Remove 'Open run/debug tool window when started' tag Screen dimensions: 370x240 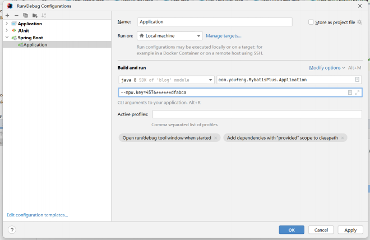(215, 138)
